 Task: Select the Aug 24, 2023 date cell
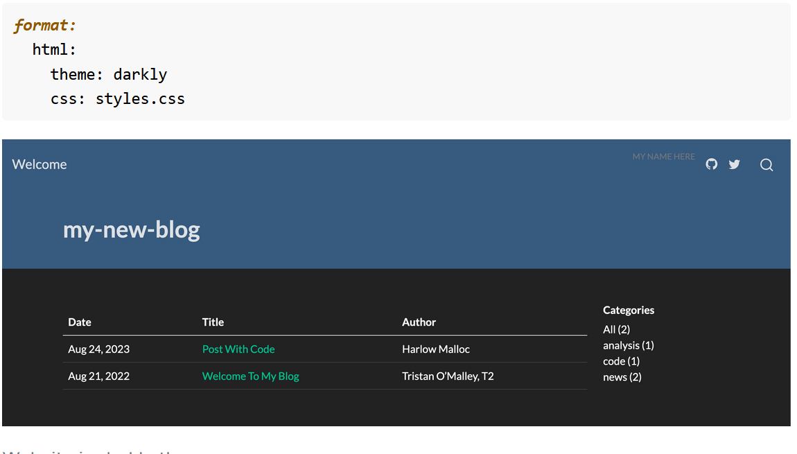[98, 349]
